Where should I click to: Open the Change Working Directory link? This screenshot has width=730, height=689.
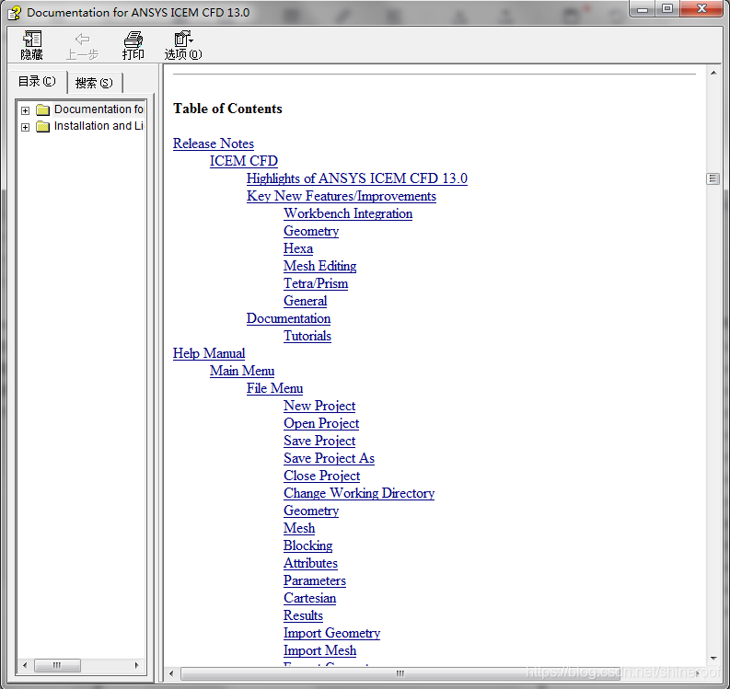coord(358,493)
